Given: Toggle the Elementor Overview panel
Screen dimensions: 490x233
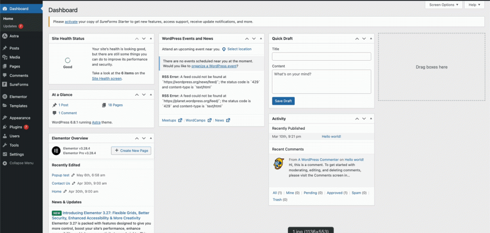Looking at the screenshot, I should coord(151,138).
